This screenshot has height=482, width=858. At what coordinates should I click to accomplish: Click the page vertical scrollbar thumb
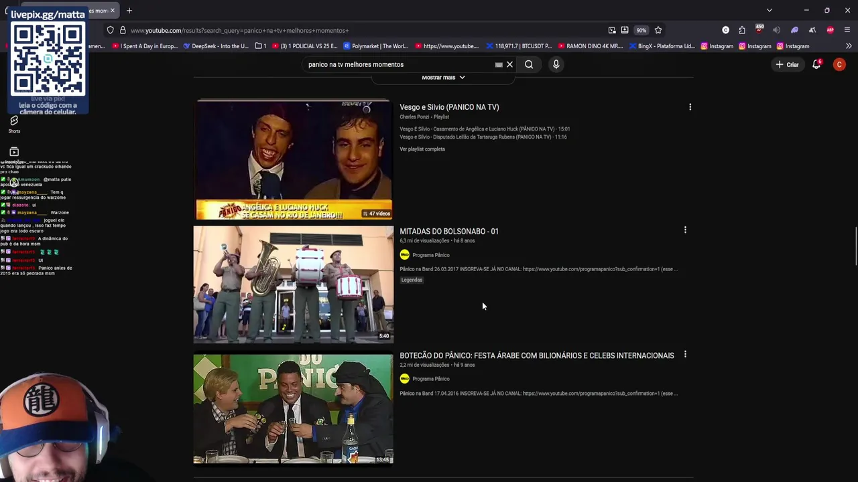tap(855, 246)
